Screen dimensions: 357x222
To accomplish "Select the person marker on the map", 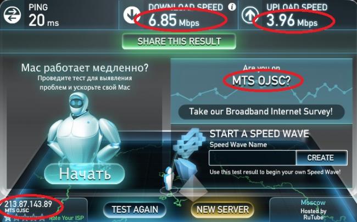I will (x=169, y=180).
